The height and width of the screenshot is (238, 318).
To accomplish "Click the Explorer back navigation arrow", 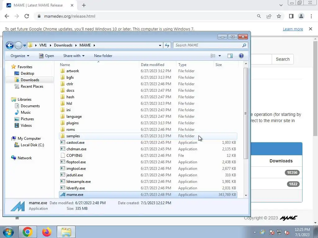I will 10,45.
